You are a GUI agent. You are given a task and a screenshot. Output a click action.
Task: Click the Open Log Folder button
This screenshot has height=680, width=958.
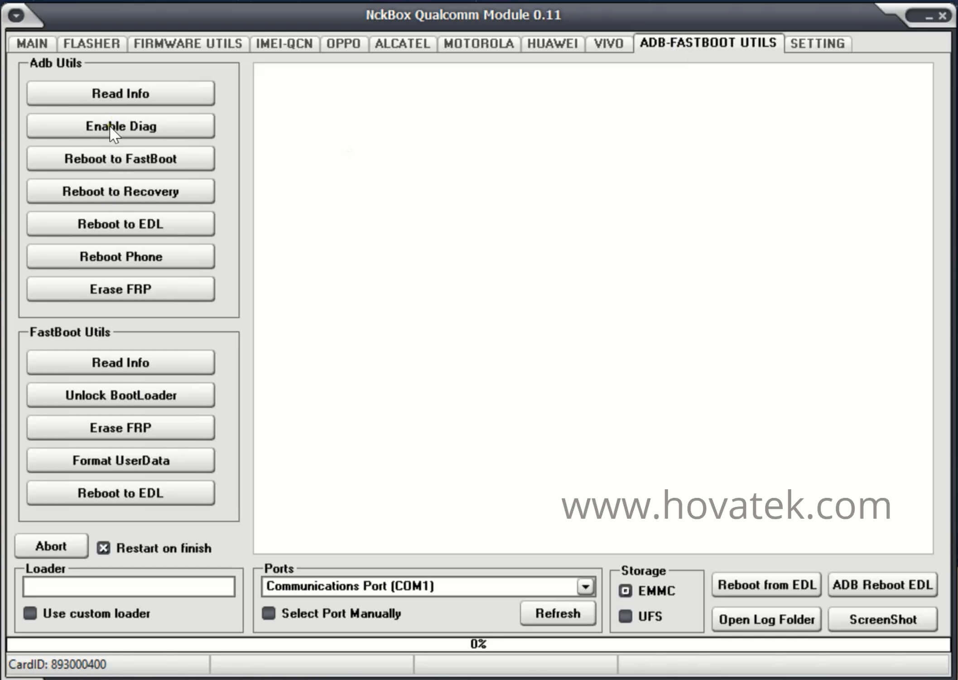coord(766,619)
